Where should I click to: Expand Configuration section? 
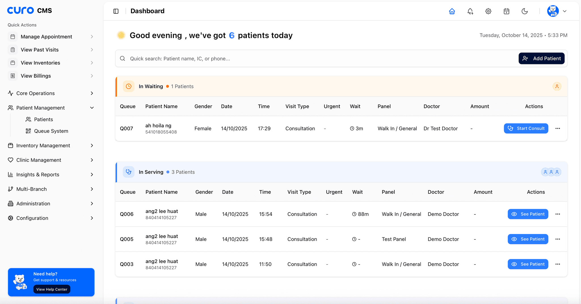pos(51,218)
